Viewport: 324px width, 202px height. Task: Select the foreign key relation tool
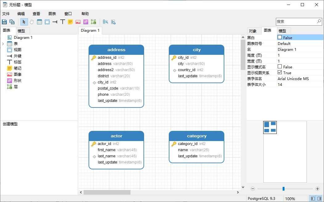point(55,22)
